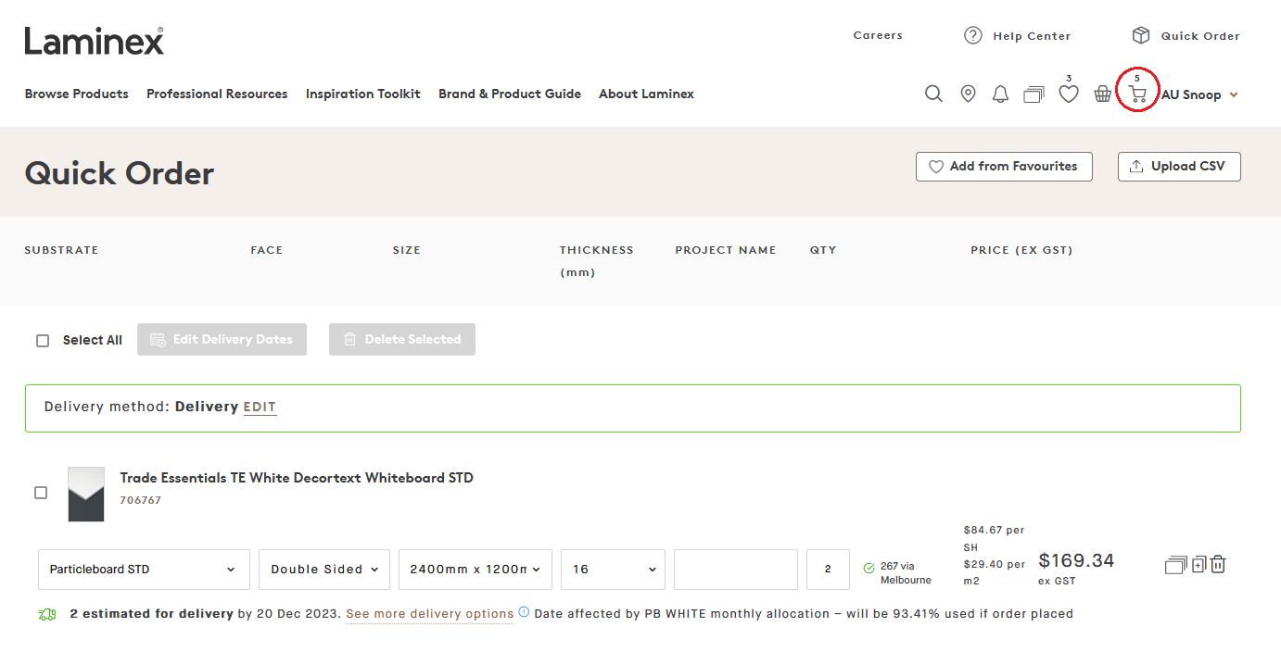
Task: Duplicate the Whiteboard STD line item
Action: point(1199,563)
